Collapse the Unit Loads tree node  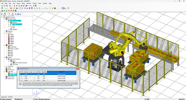tap(4, 71)
